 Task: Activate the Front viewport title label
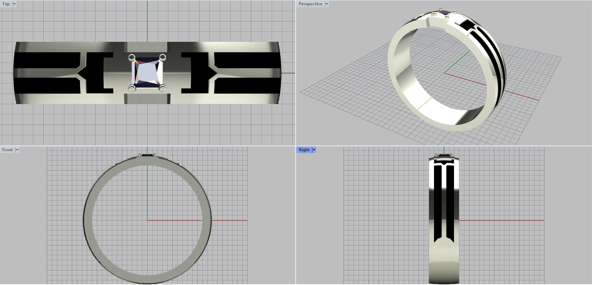click(7, 150)
